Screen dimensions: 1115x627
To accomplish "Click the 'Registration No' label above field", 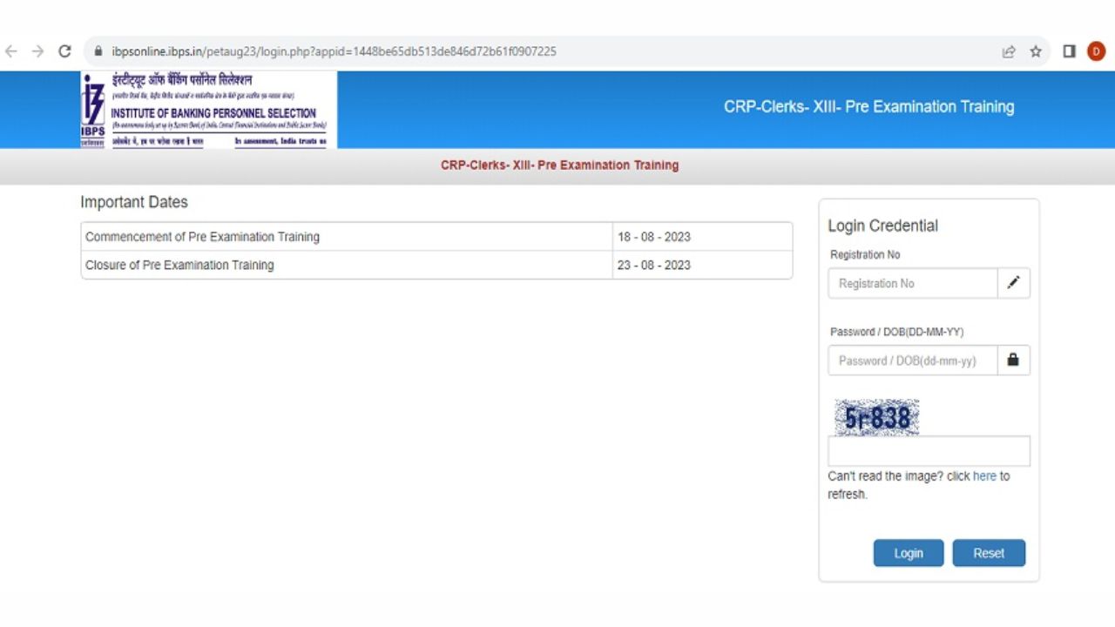I will point(865,254).
